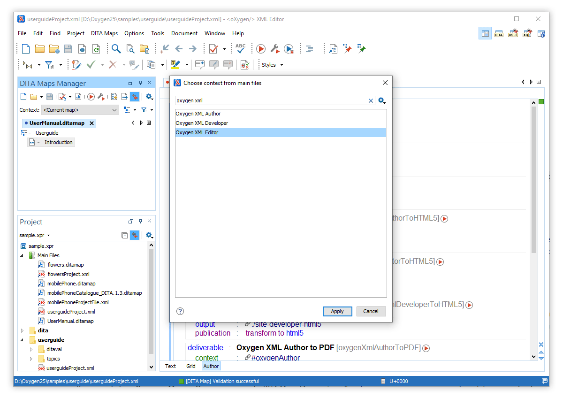The width and height of the screenshot is (563, 399).
Task: Open the Database perspective icon
Action: pos(541,33)
